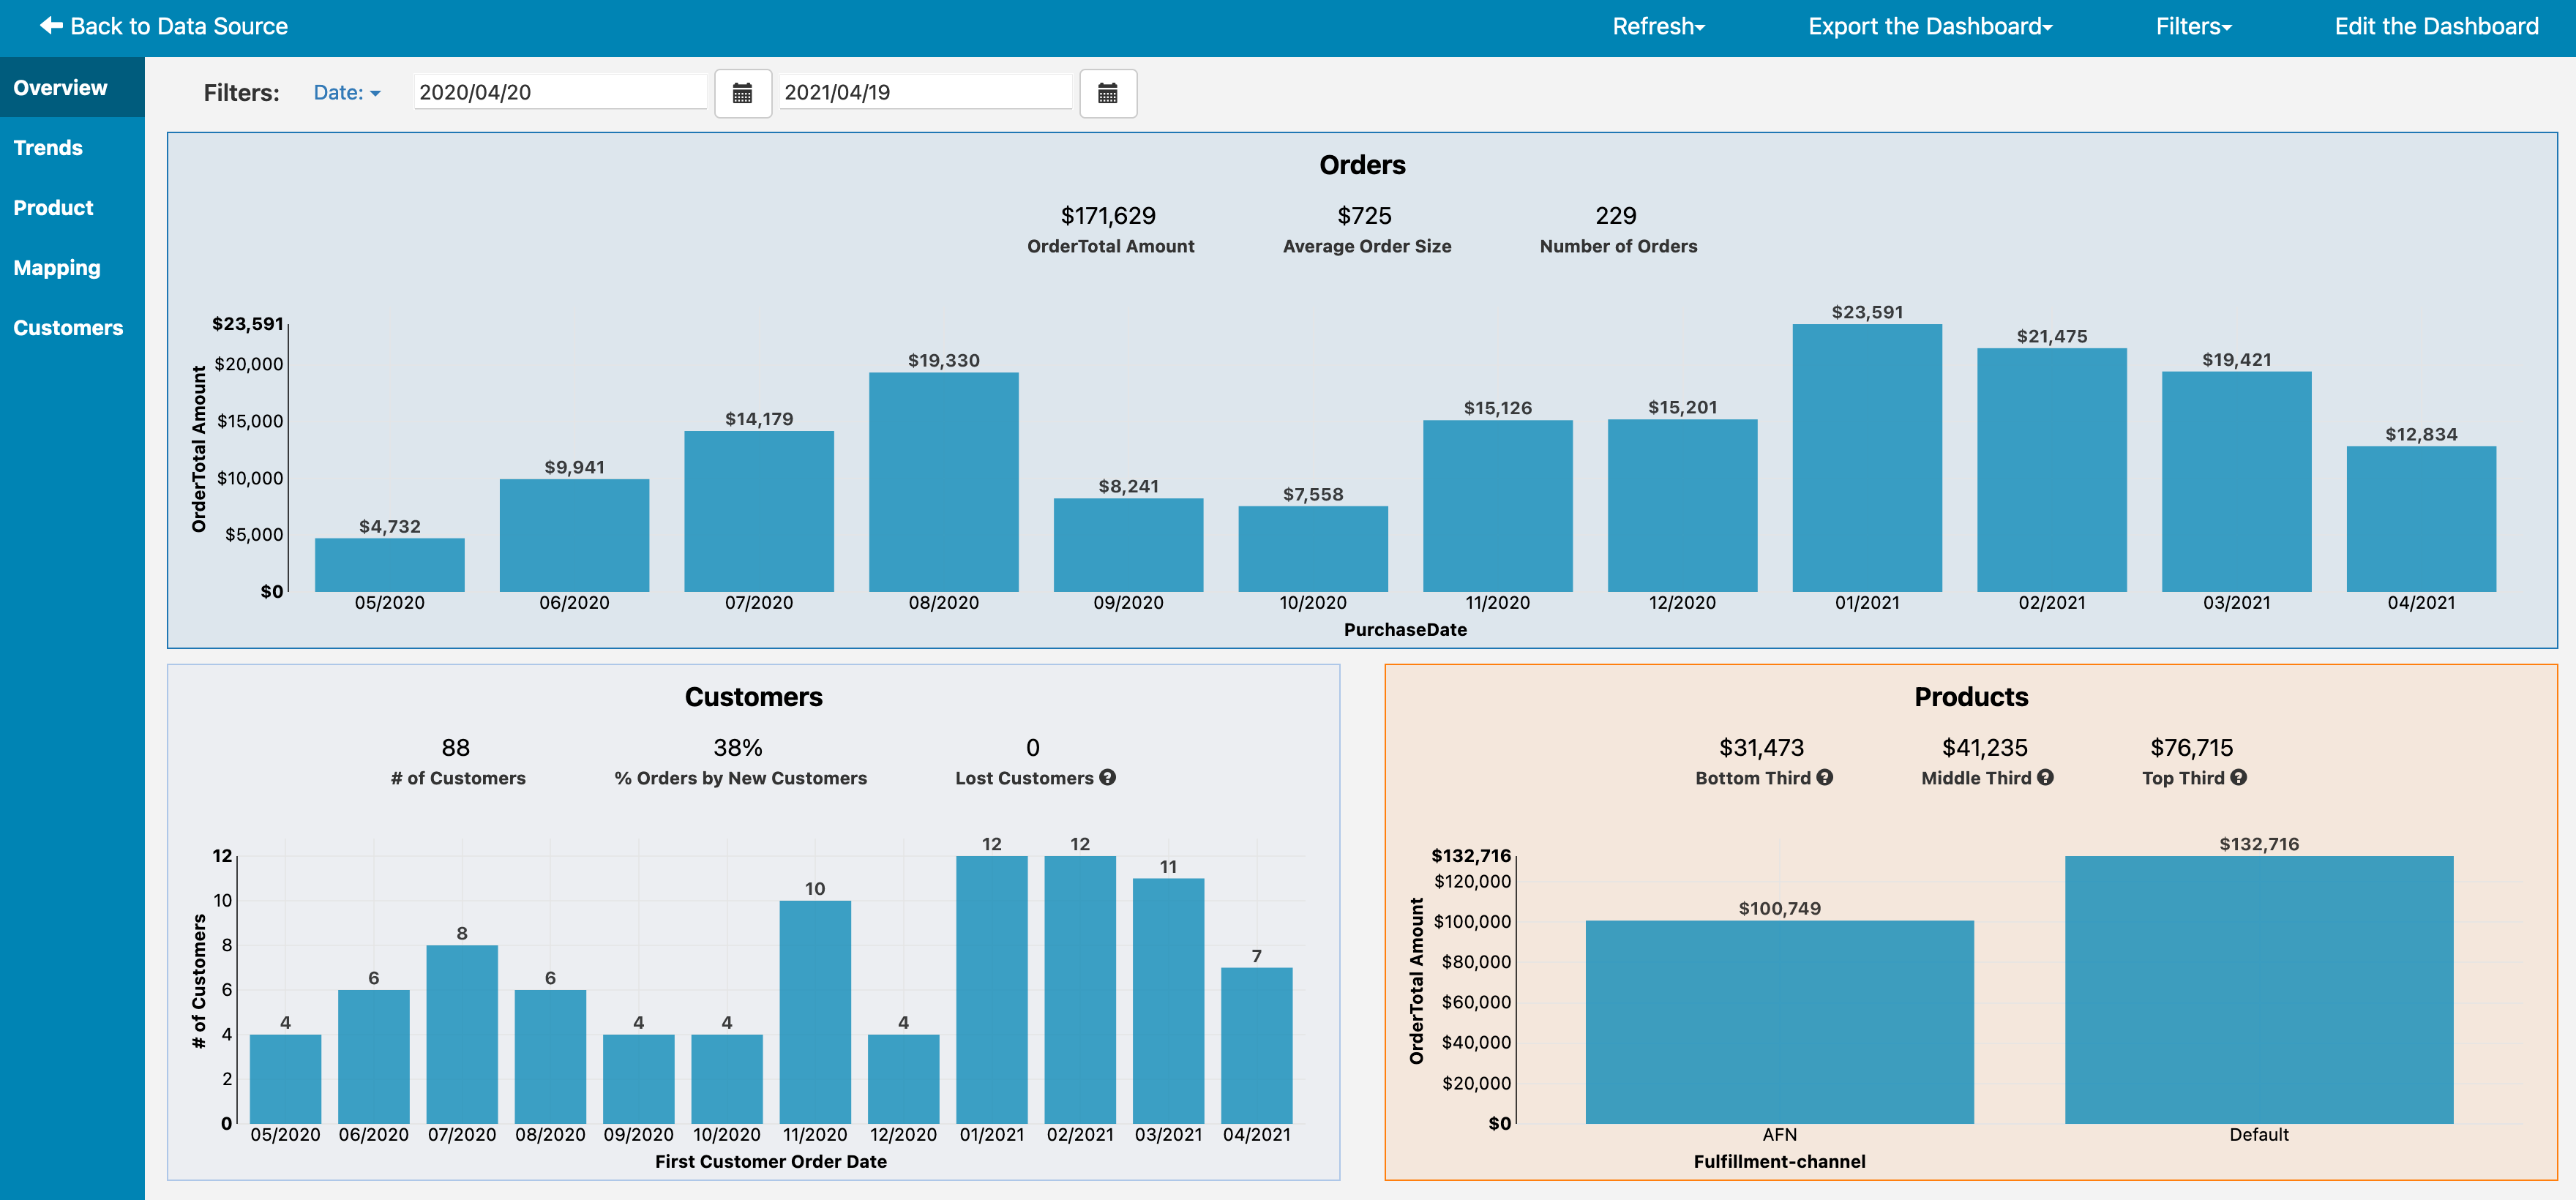2576x1200 pixels.
Task: Switch to the Trends tab
Action: click(48, 148)
